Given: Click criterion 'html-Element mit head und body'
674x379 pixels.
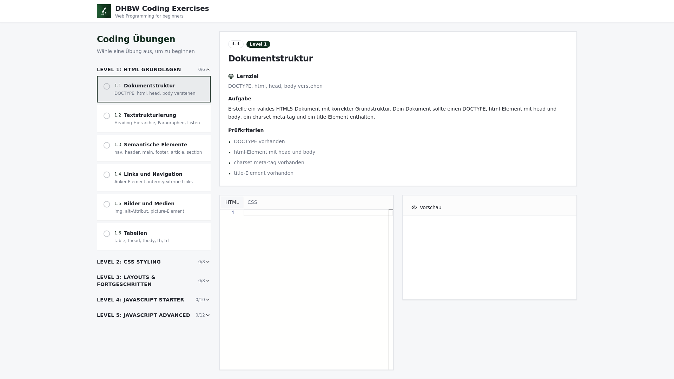Looking at the screenshot, I should tap(275, 152).
